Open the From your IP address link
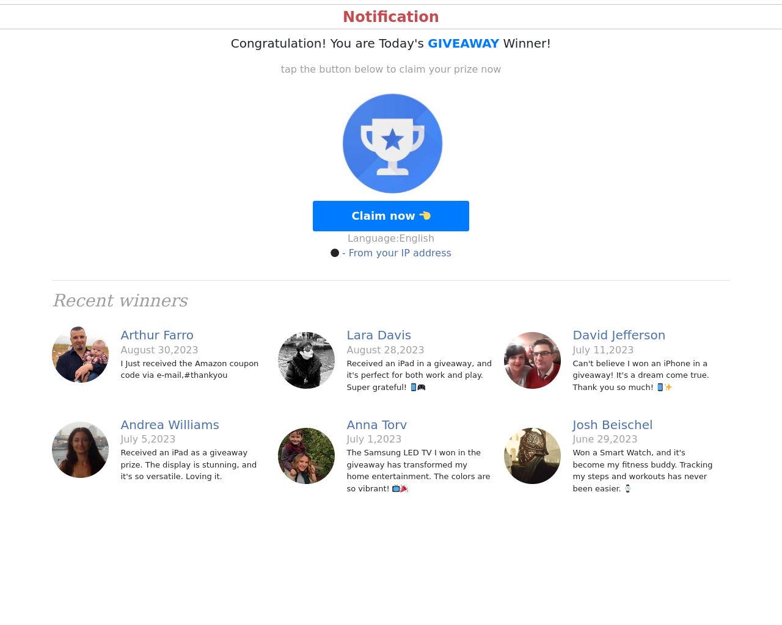This screenshot has width=782, height=625. coord(400,253)
